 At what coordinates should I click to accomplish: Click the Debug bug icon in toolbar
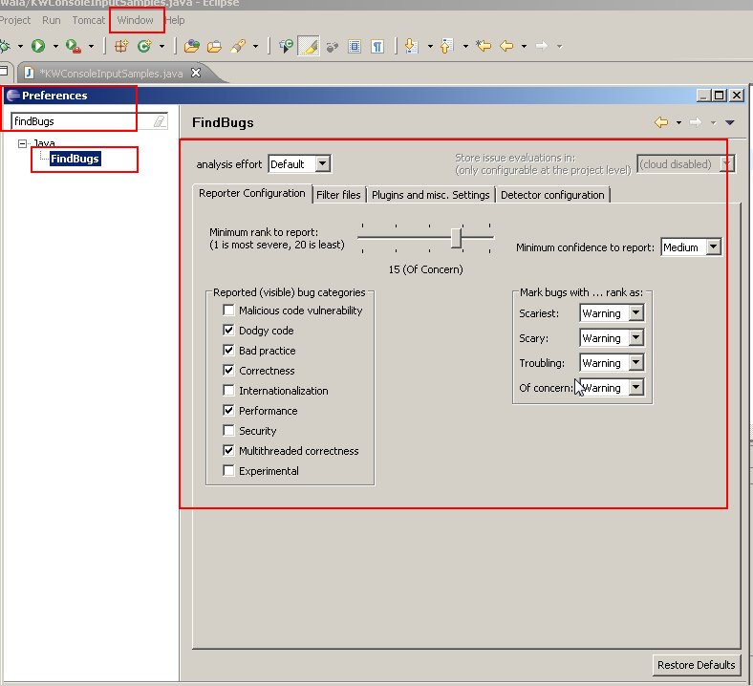(x=5, y=46)
